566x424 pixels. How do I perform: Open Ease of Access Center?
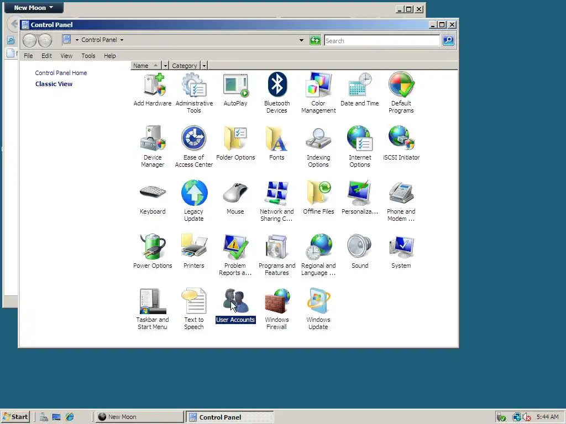[x=194, y=147]
